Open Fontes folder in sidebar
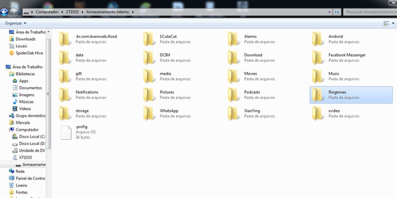397x198 pixels. point(18,192)
